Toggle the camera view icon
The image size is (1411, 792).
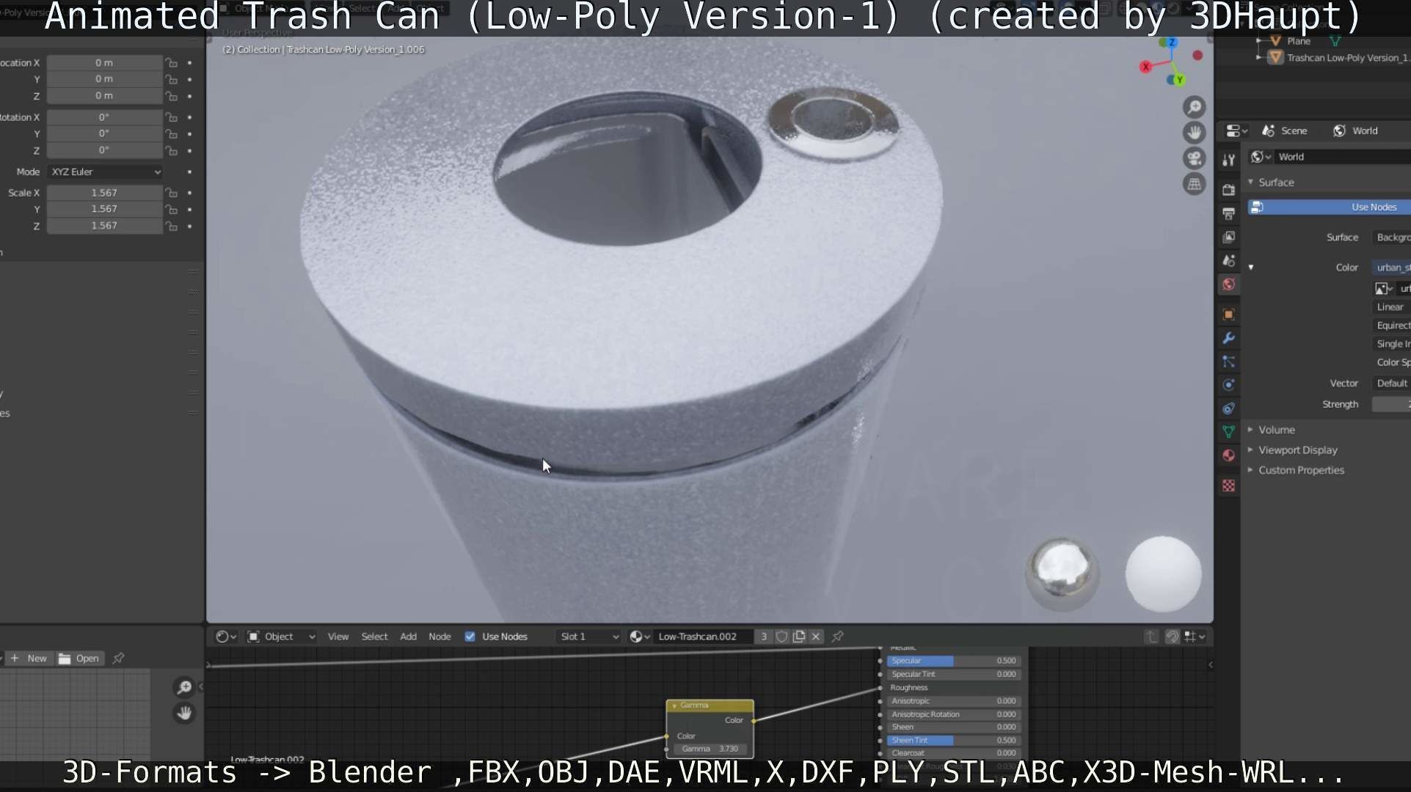click(x=1195, y=158)
